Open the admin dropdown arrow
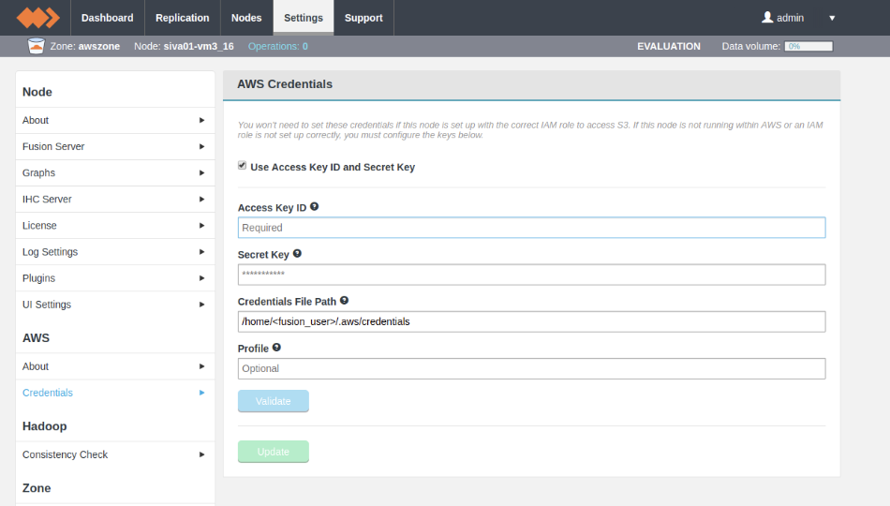The width and height of the screenshot is (890, 506). tap(832, 18)
